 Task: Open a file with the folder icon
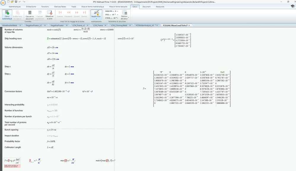pos(12,2)
